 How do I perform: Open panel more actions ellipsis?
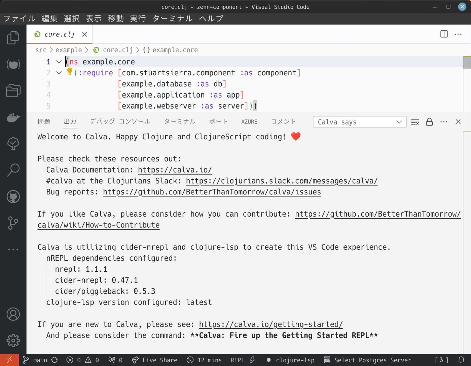click(x=444, y=122)
